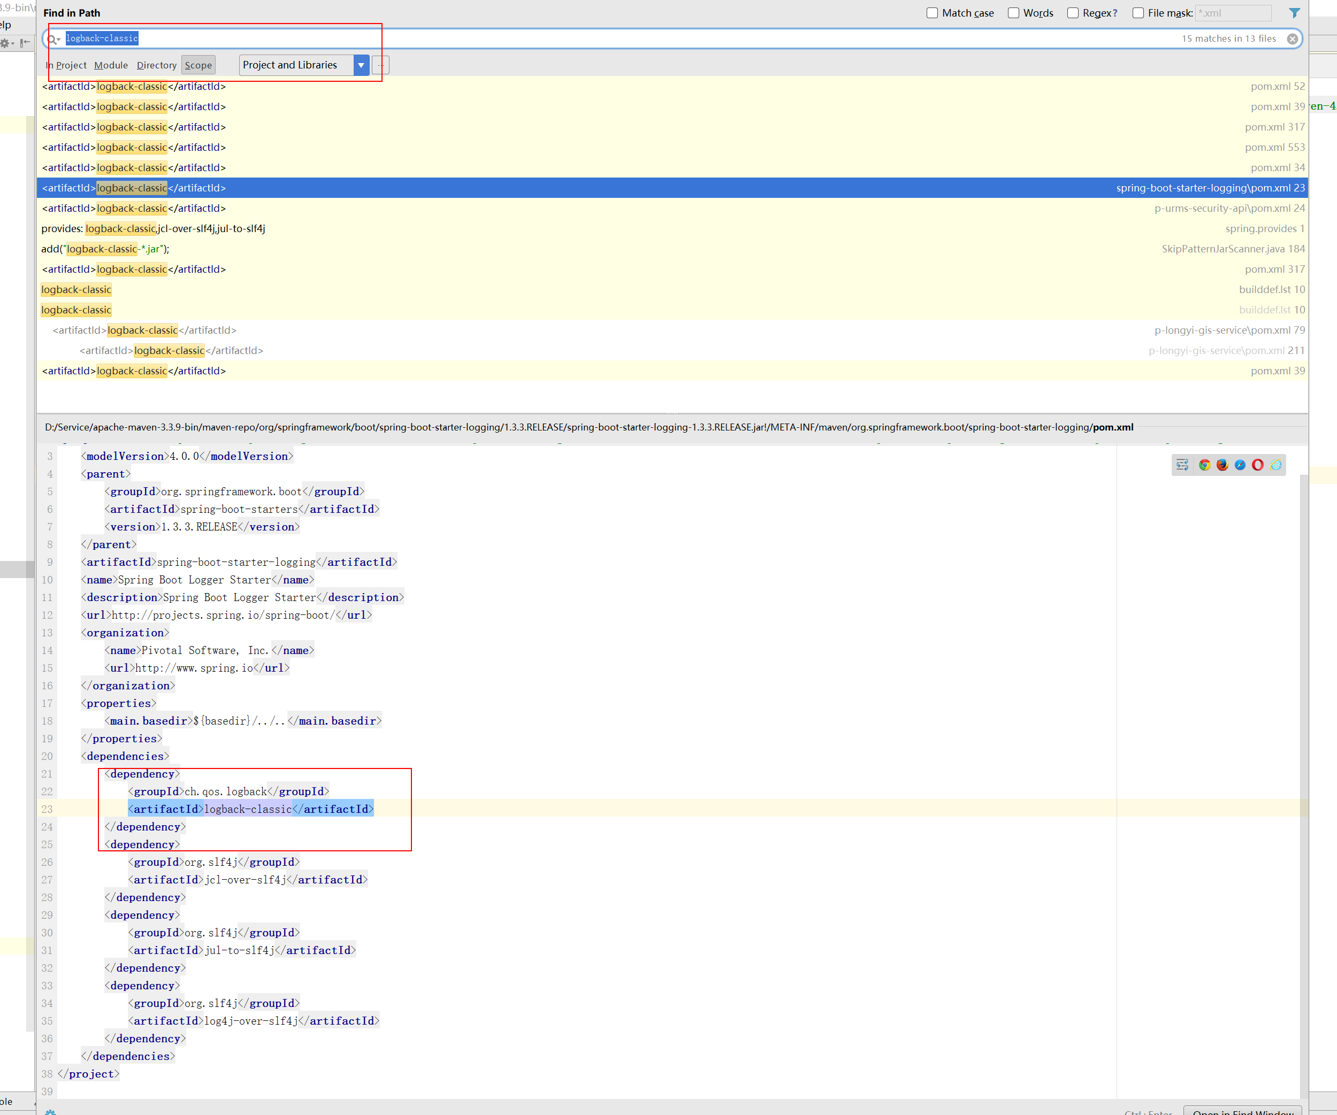
Task: Expand the Project and Libraries scope dropdown
Action: tap(361, 65)
